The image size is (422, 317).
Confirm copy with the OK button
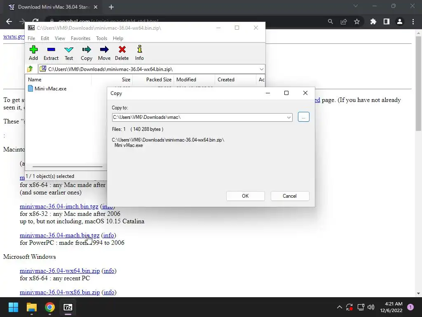[x=246, y=196]
